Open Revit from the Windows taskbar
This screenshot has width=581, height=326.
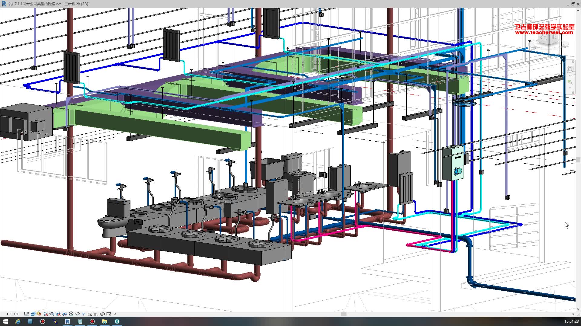pos(67,321)
